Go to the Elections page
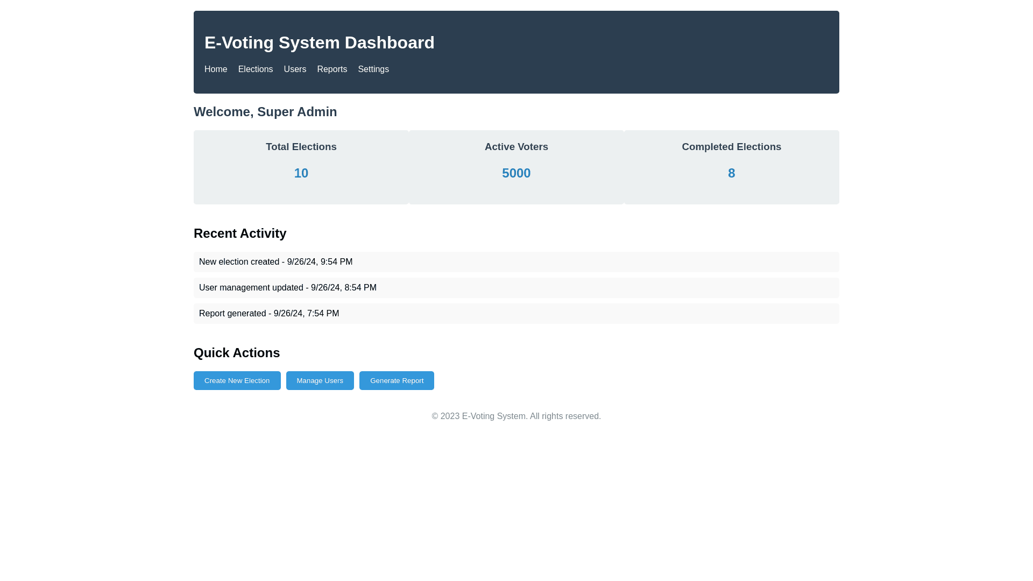Viewport: 1033px width, 581px height. [x=255, y=69]
